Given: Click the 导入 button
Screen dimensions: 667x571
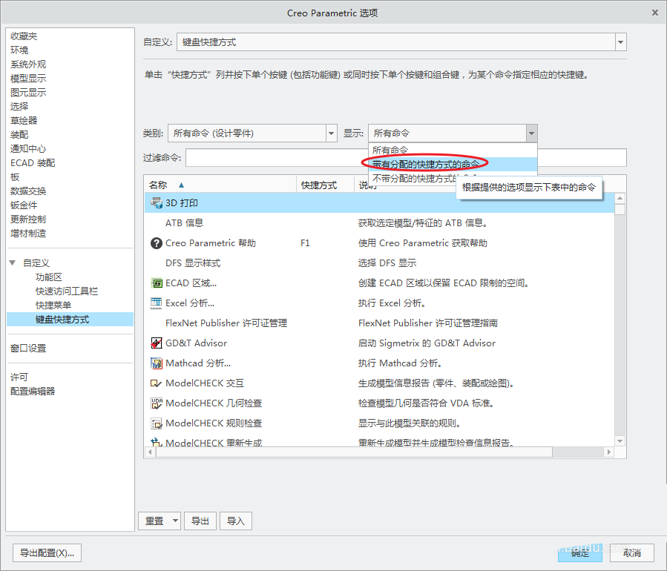Looking at the screenshot, I should click(236, 521).
